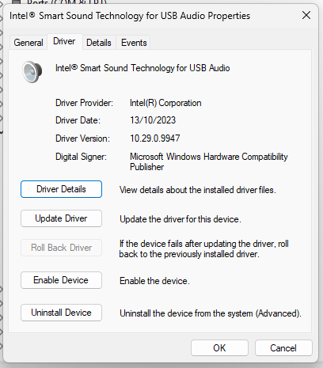
Task: Click the roll back driver description text
Action: point(203,248)
